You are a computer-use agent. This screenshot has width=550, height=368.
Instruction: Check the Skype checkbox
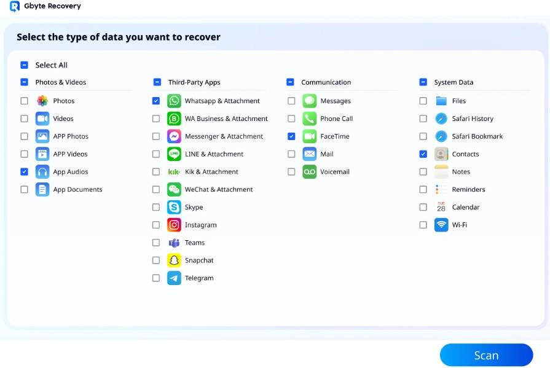click(x=156, y=207)
